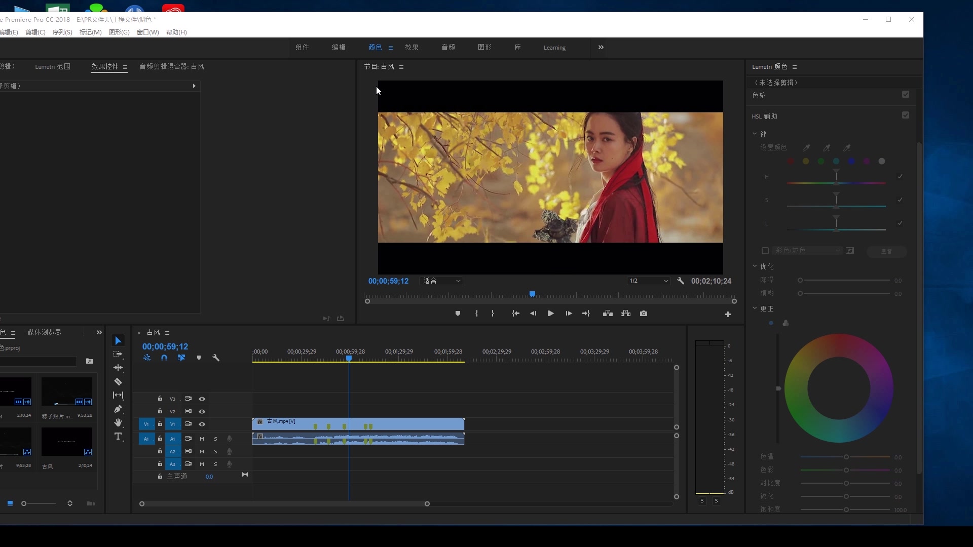Open the Lumetri 范围 panel tab

click(x=53, y=66)
